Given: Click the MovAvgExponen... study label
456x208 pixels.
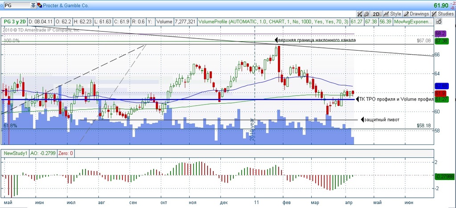Looking at the screenshot, I should 414,21.
